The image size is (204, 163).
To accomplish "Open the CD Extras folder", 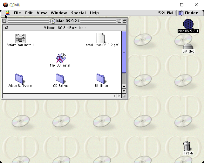I will coord(60,79).
